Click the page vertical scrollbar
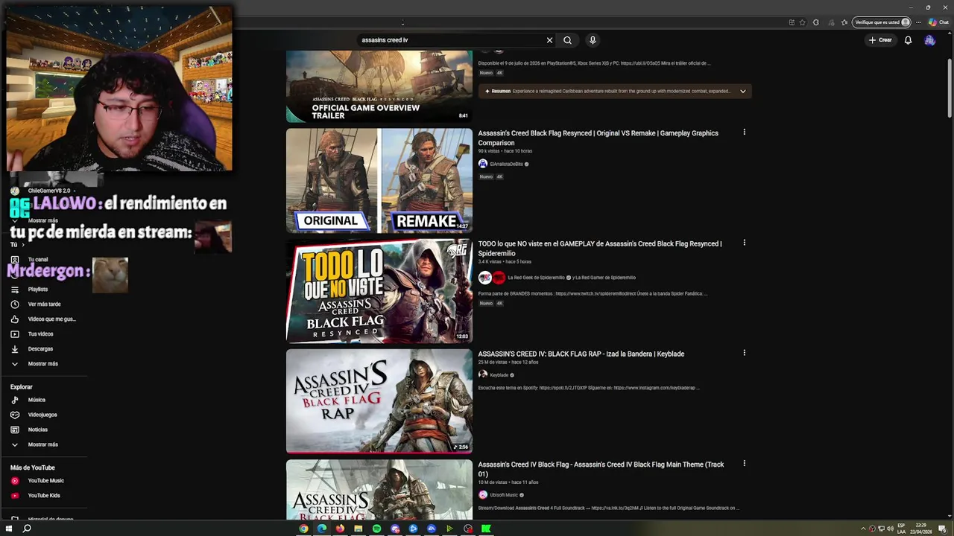 (x=950, y=88)
